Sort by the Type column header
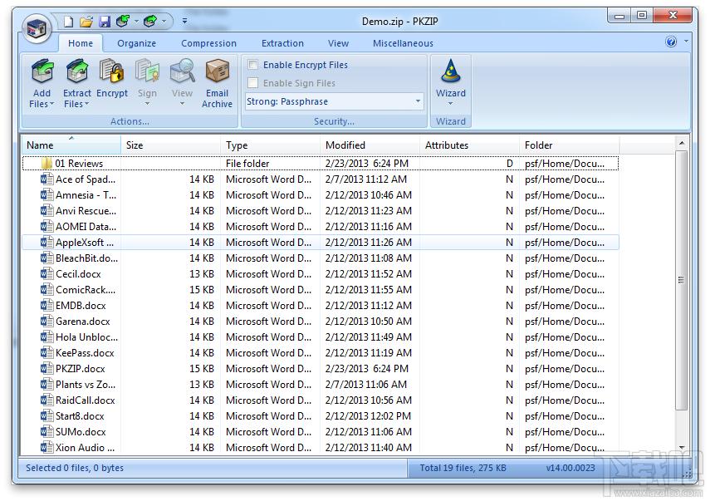The height and width of the screenshot is (501, 710). point(271,145)
